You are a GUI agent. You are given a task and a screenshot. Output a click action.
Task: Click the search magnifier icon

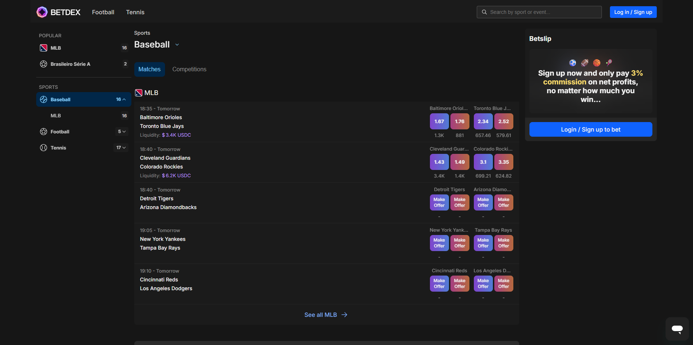(x=484, y=12)
